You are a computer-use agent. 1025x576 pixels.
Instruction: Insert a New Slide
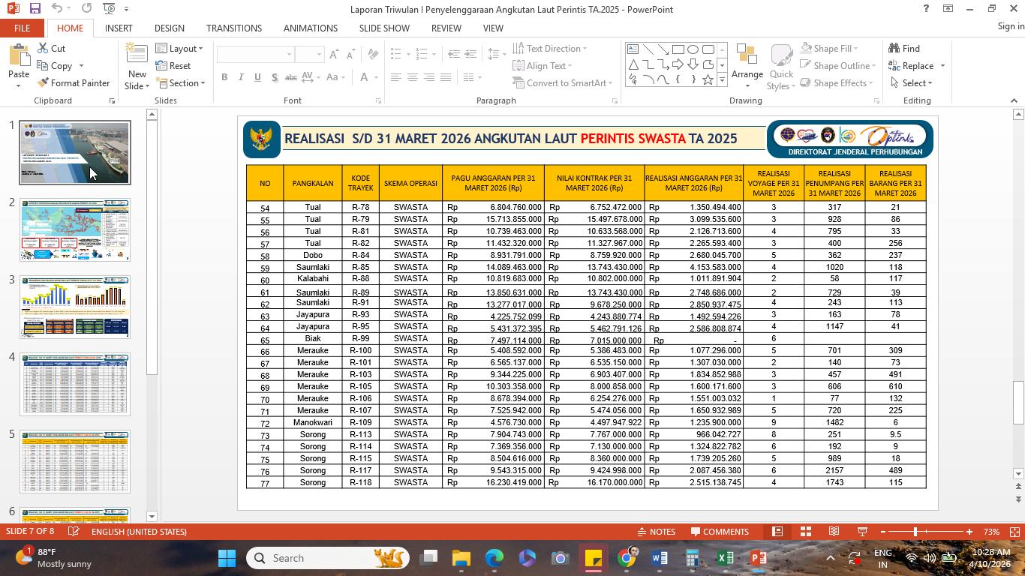pyautogui.click(x=137, y=66)
